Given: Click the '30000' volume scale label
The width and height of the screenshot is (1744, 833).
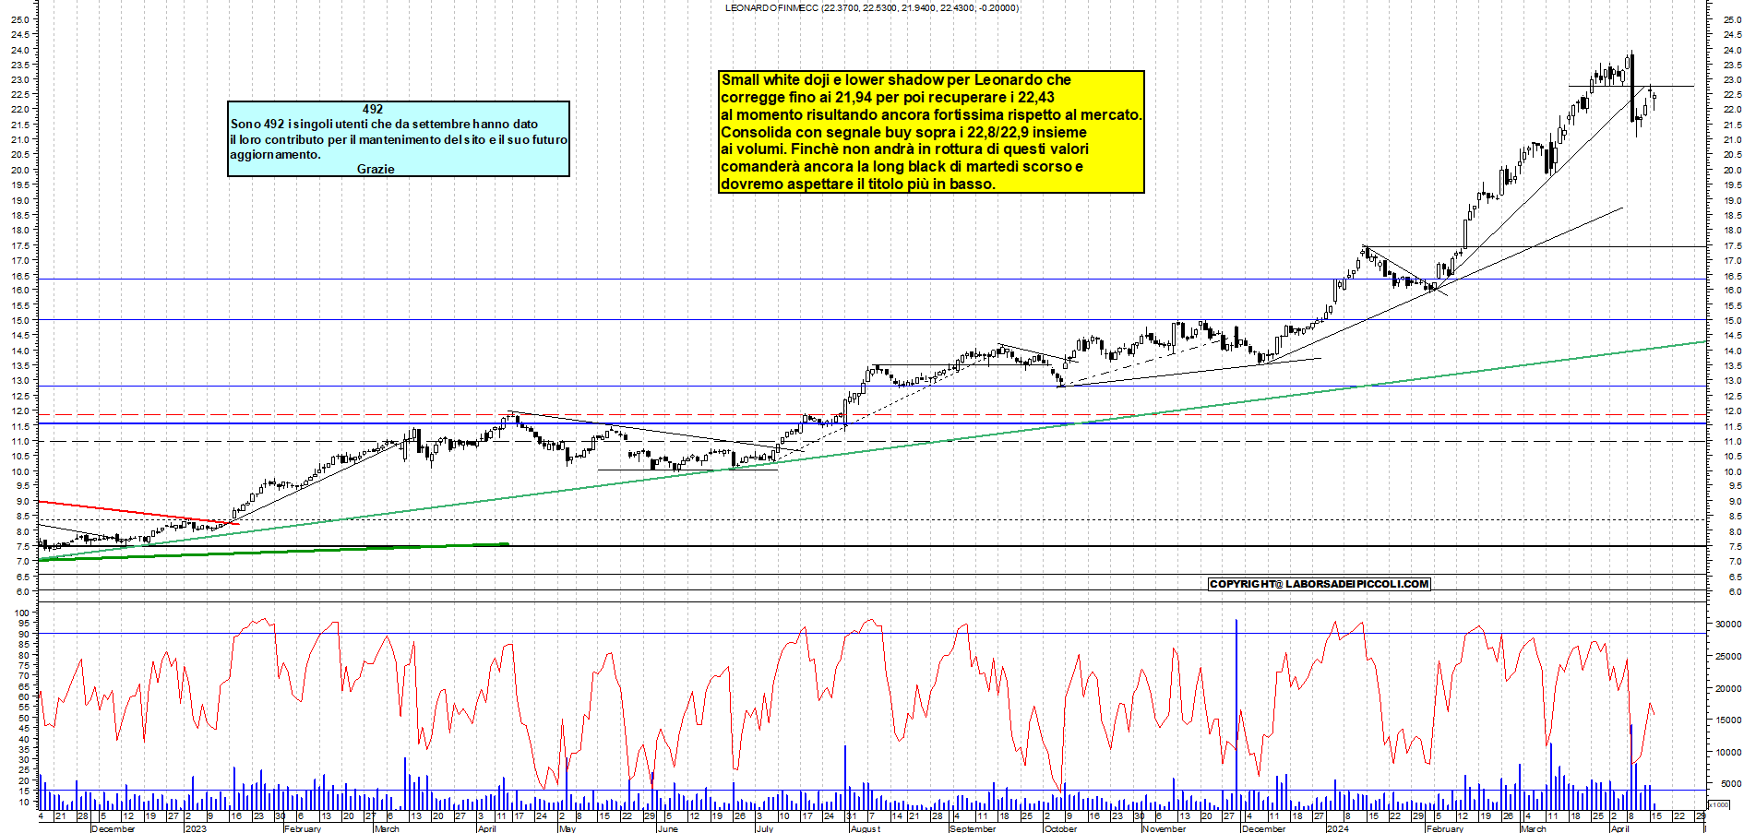Looking at the screenshot, I should pyautogui.click(x=1728, y=625).
